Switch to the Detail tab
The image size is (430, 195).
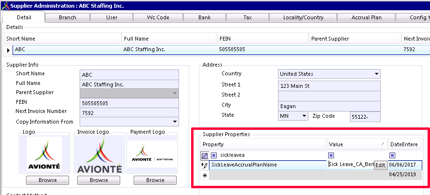[x=24, y=17]
